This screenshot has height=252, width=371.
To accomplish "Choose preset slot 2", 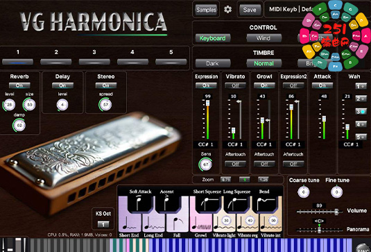I will coord(56,62).
